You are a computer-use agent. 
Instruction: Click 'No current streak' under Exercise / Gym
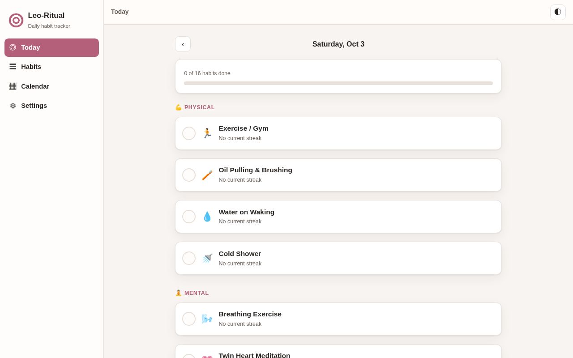coord(240,138)
